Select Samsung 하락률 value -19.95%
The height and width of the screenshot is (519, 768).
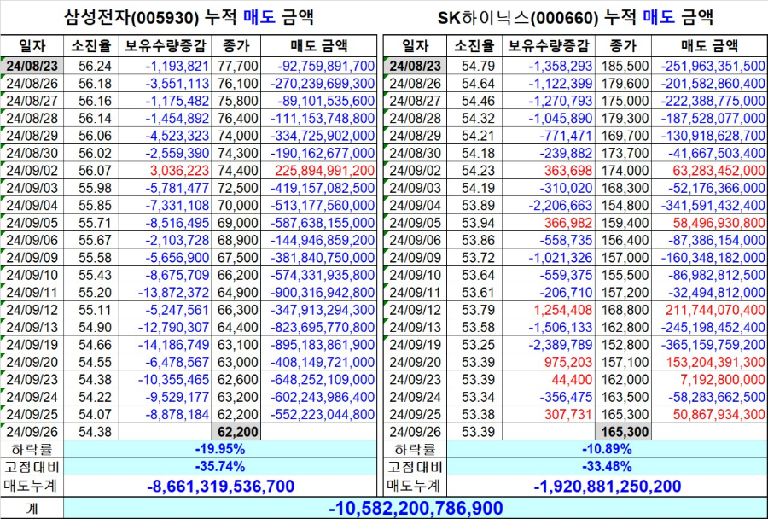220,449
